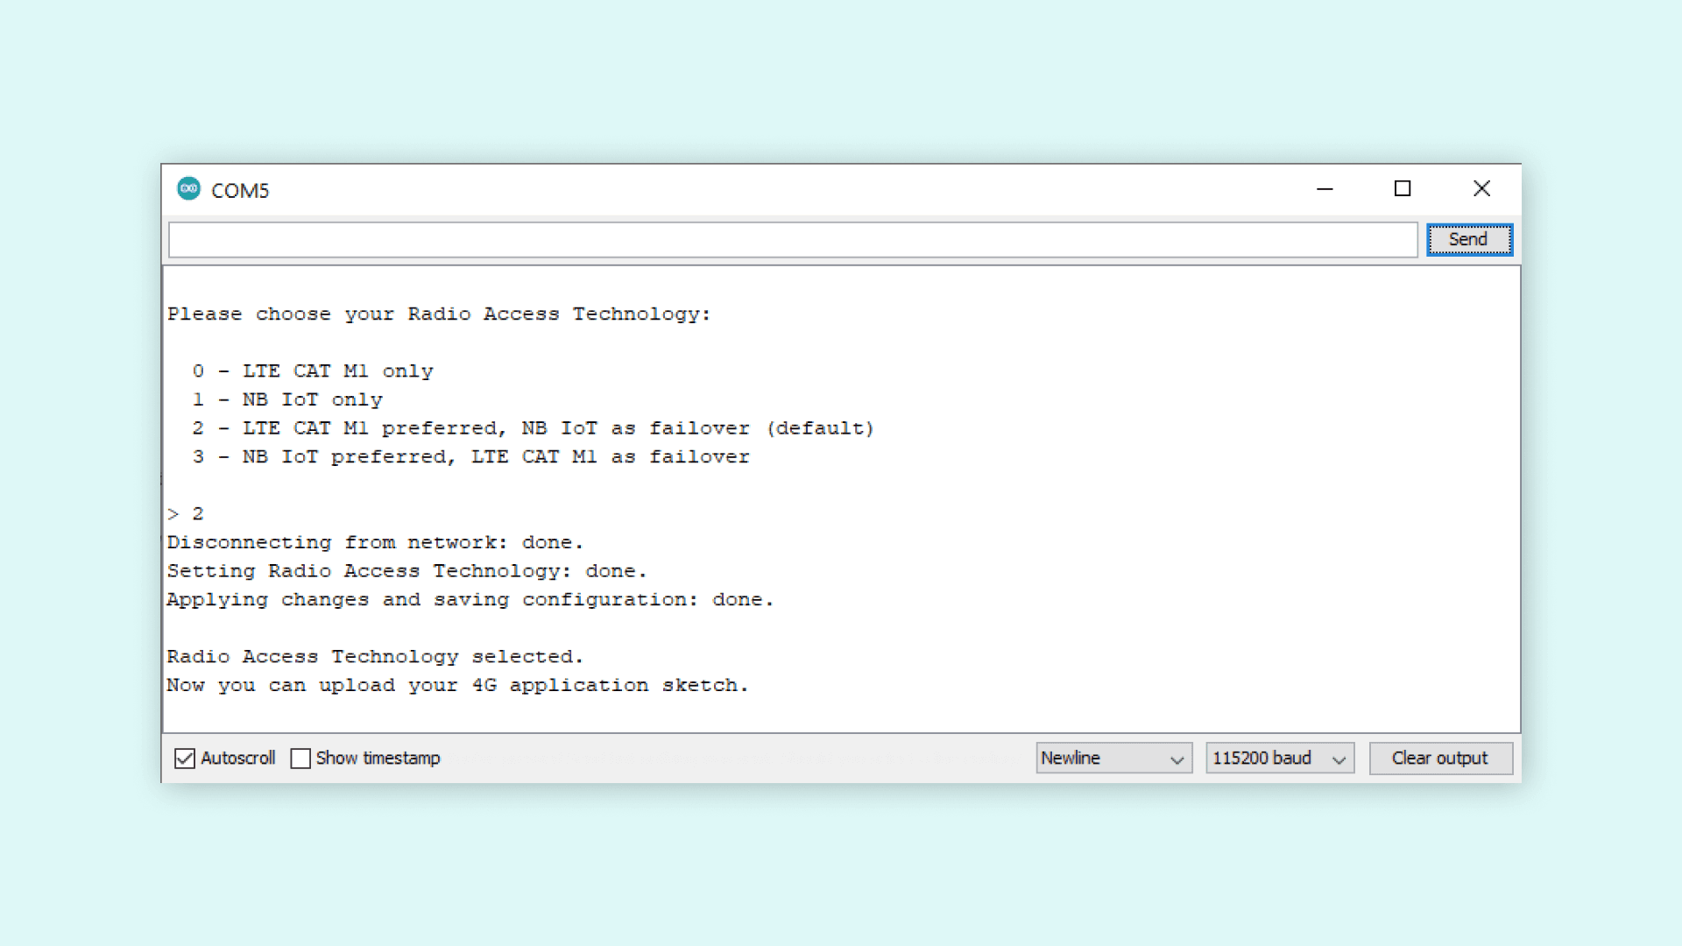Close the COM5 serial monitor window

click(1481, 189)
